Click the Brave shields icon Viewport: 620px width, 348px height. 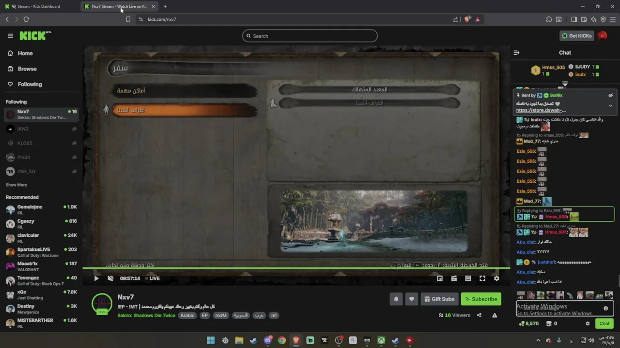click(x=467, y=19)
